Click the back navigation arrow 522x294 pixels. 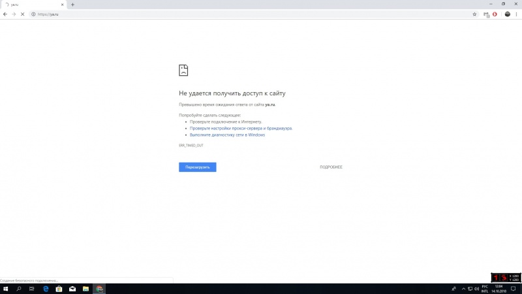[5, 14]
